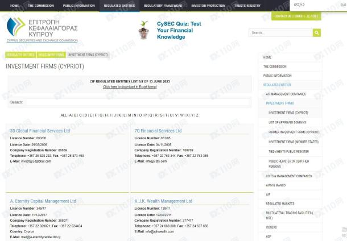Open A.J.K. Wealth Management Ltd
Image resolution: width=347 pixels, height=241 pixels.
pyautogui.click(x=163, y=201)
